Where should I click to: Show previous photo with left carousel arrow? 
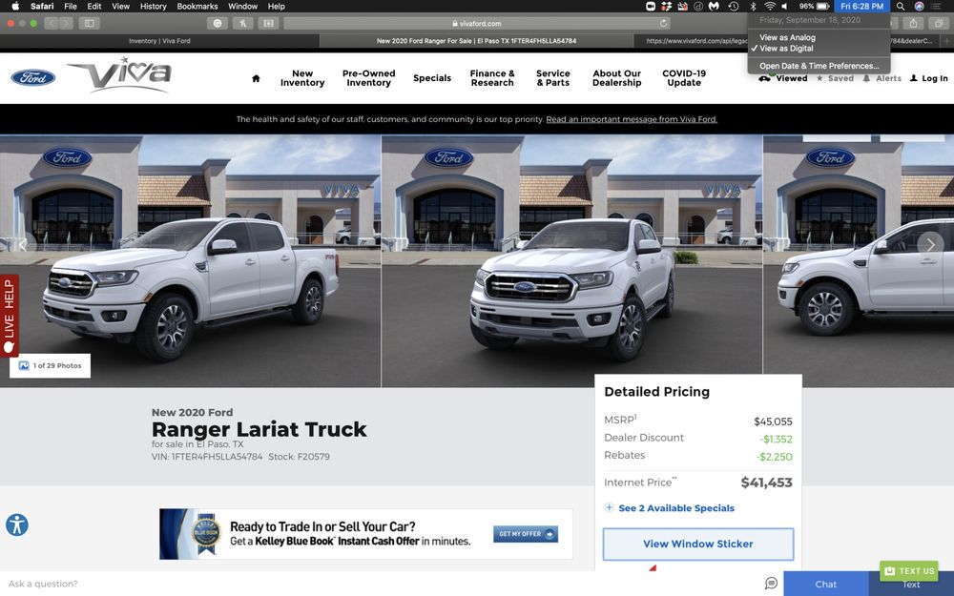click(23, 244)
